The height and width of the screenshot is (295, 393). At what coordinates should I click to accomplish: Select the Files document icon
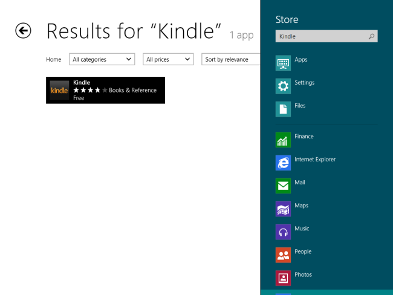[283, 109]
